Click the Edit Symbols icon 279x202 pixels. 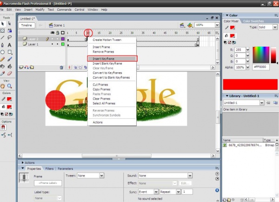190,25
